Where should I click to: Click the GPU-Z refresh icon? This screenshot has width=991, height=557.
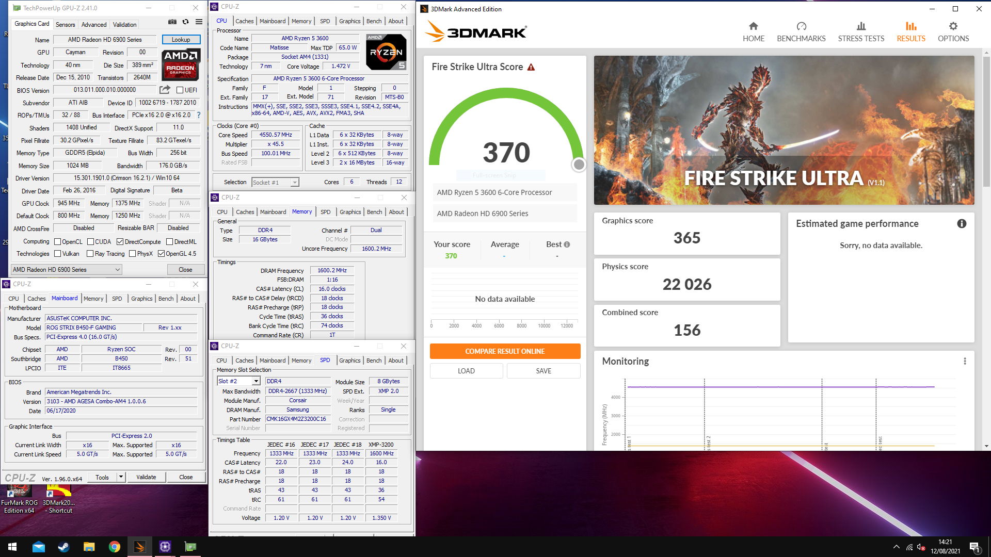(x=186, y=22)
